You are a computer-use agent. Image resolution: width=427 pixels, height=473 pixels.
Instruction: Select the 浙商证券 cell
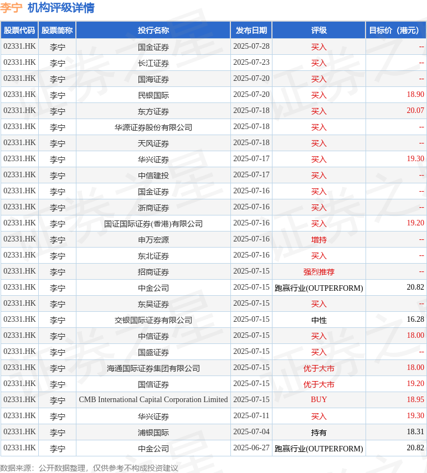[x=153, y=208]
